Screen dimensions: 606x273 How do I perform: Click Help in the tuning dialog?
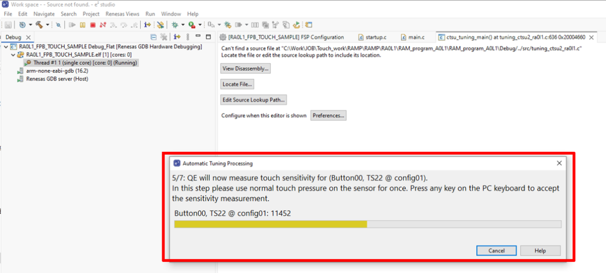point(540,251)
